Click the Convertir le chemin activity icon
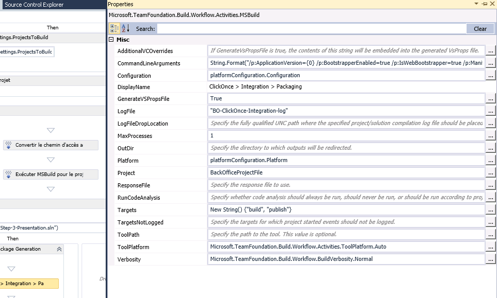 pyautogui.click(x=9, y=145)
